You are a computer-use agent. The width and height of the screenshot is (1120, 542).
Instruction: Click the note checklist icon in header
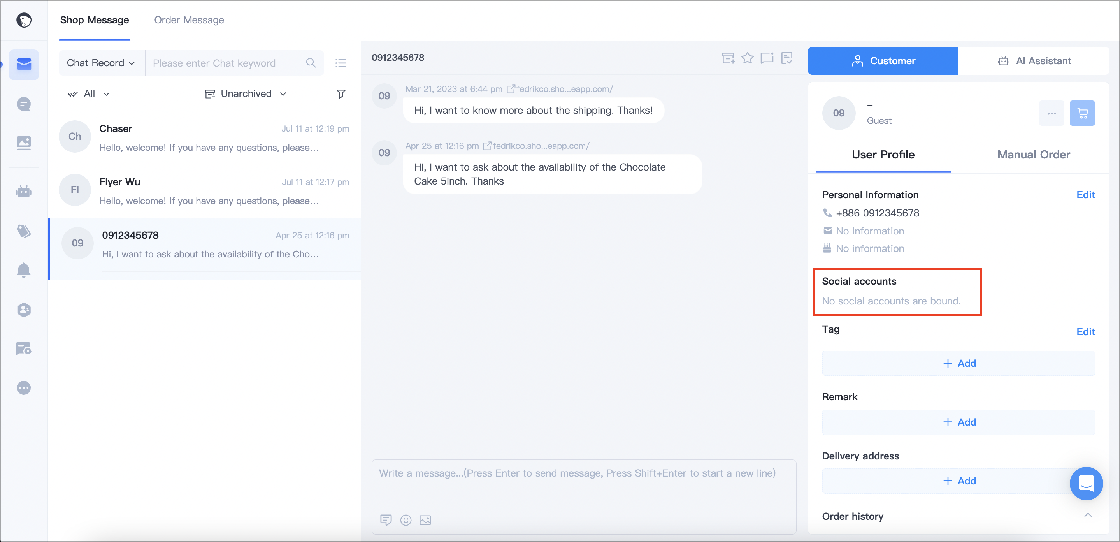click(786, 58)
